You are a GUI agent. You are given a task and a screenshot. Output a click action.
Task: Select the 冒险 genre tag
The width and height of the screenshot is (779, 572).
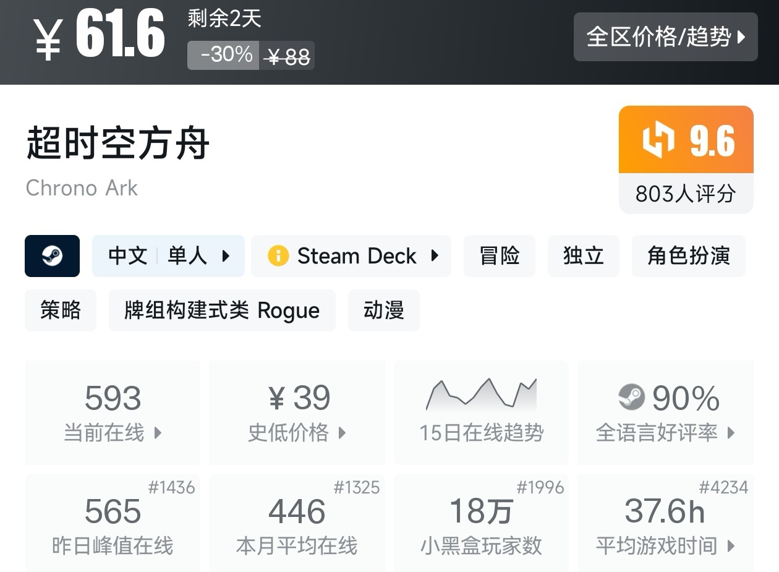pos(499,256)
